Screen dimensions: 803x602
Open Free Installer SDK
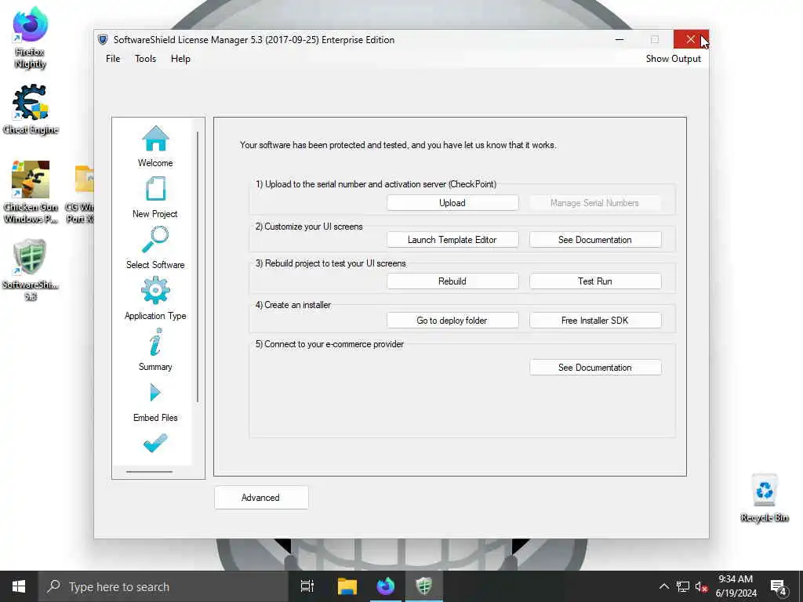click(595, 321)
